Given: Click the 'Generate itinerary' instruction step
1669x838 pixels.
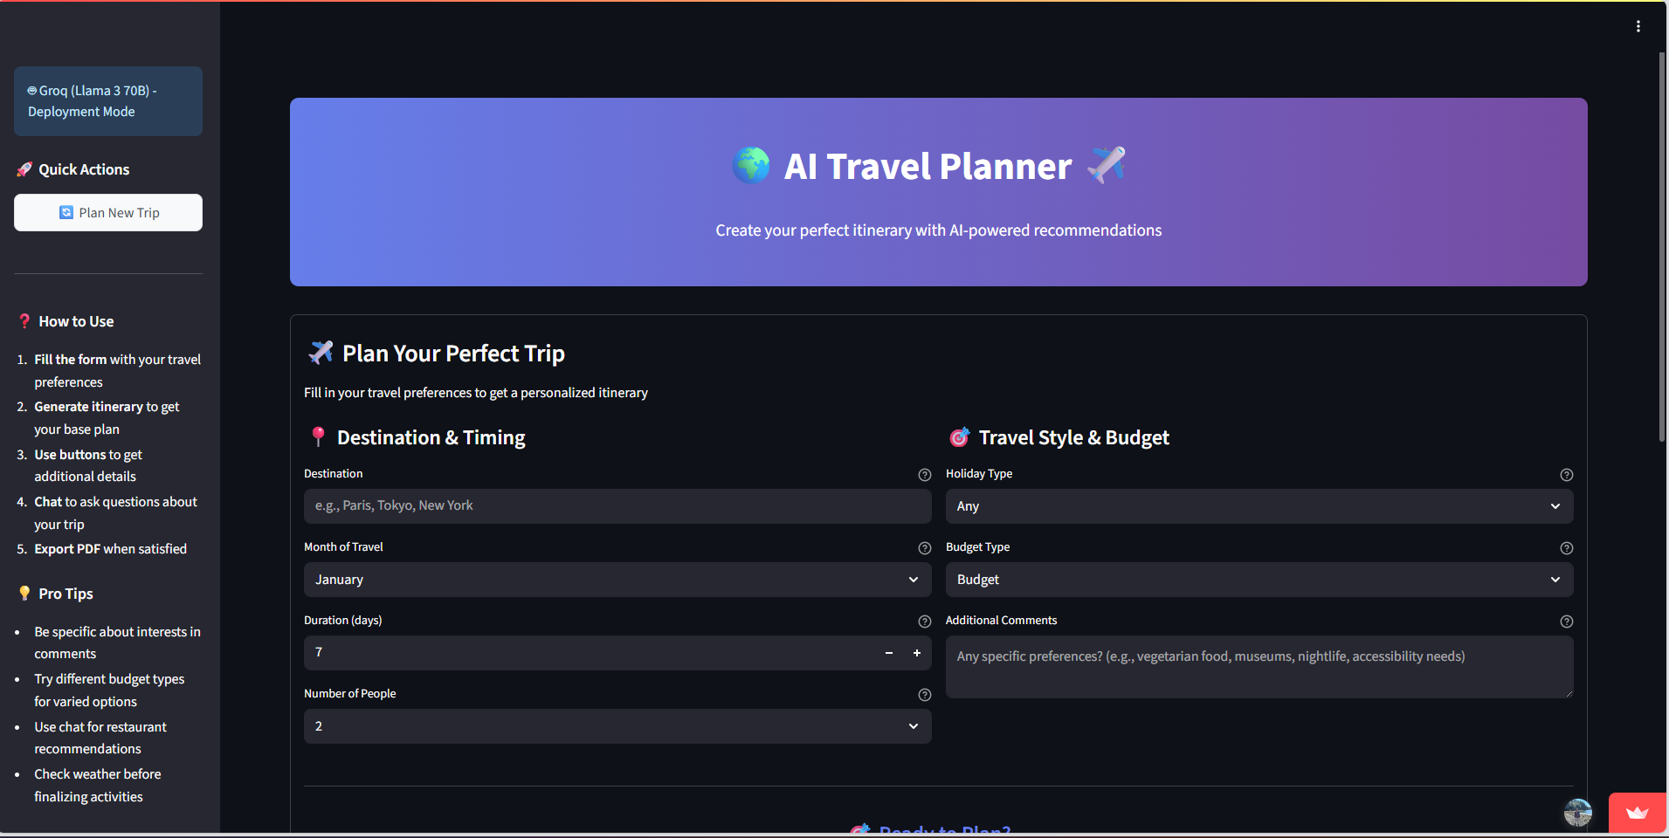Looking at the screenshot, I should coord(107,418).
